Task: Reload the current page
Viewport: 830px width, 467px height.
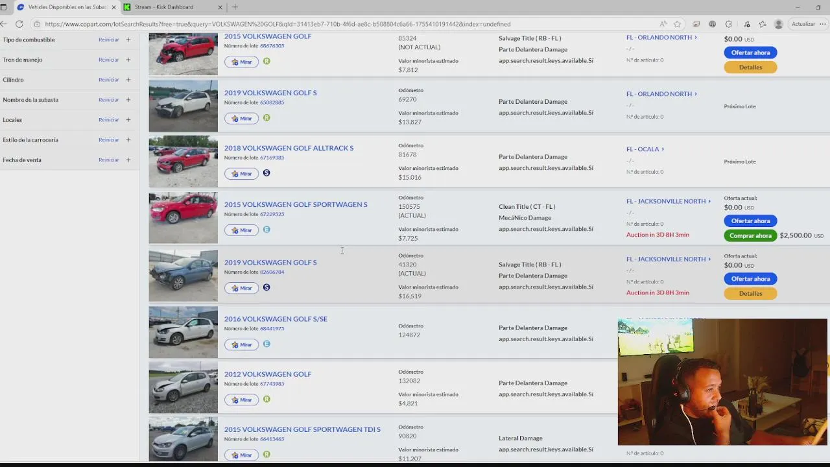Action: (19, 24)
